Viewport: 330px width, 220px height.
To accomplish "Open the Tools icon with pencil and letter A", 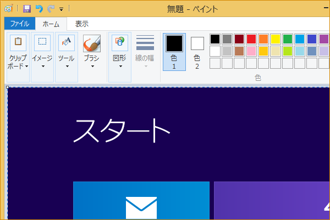I will [x=67, y=43].
